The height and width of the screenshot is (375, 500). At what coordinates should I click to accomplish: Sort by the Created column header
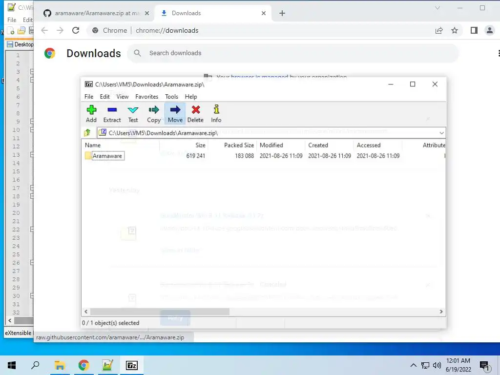click(330, 145)
